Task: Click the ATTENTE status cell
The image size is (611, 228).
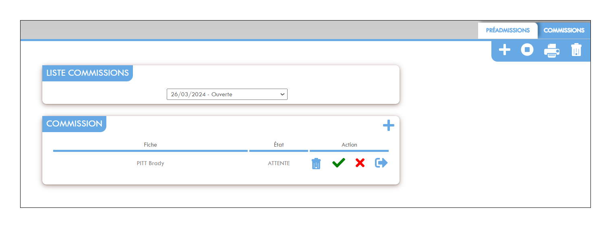Action: (x=279, y=164)
